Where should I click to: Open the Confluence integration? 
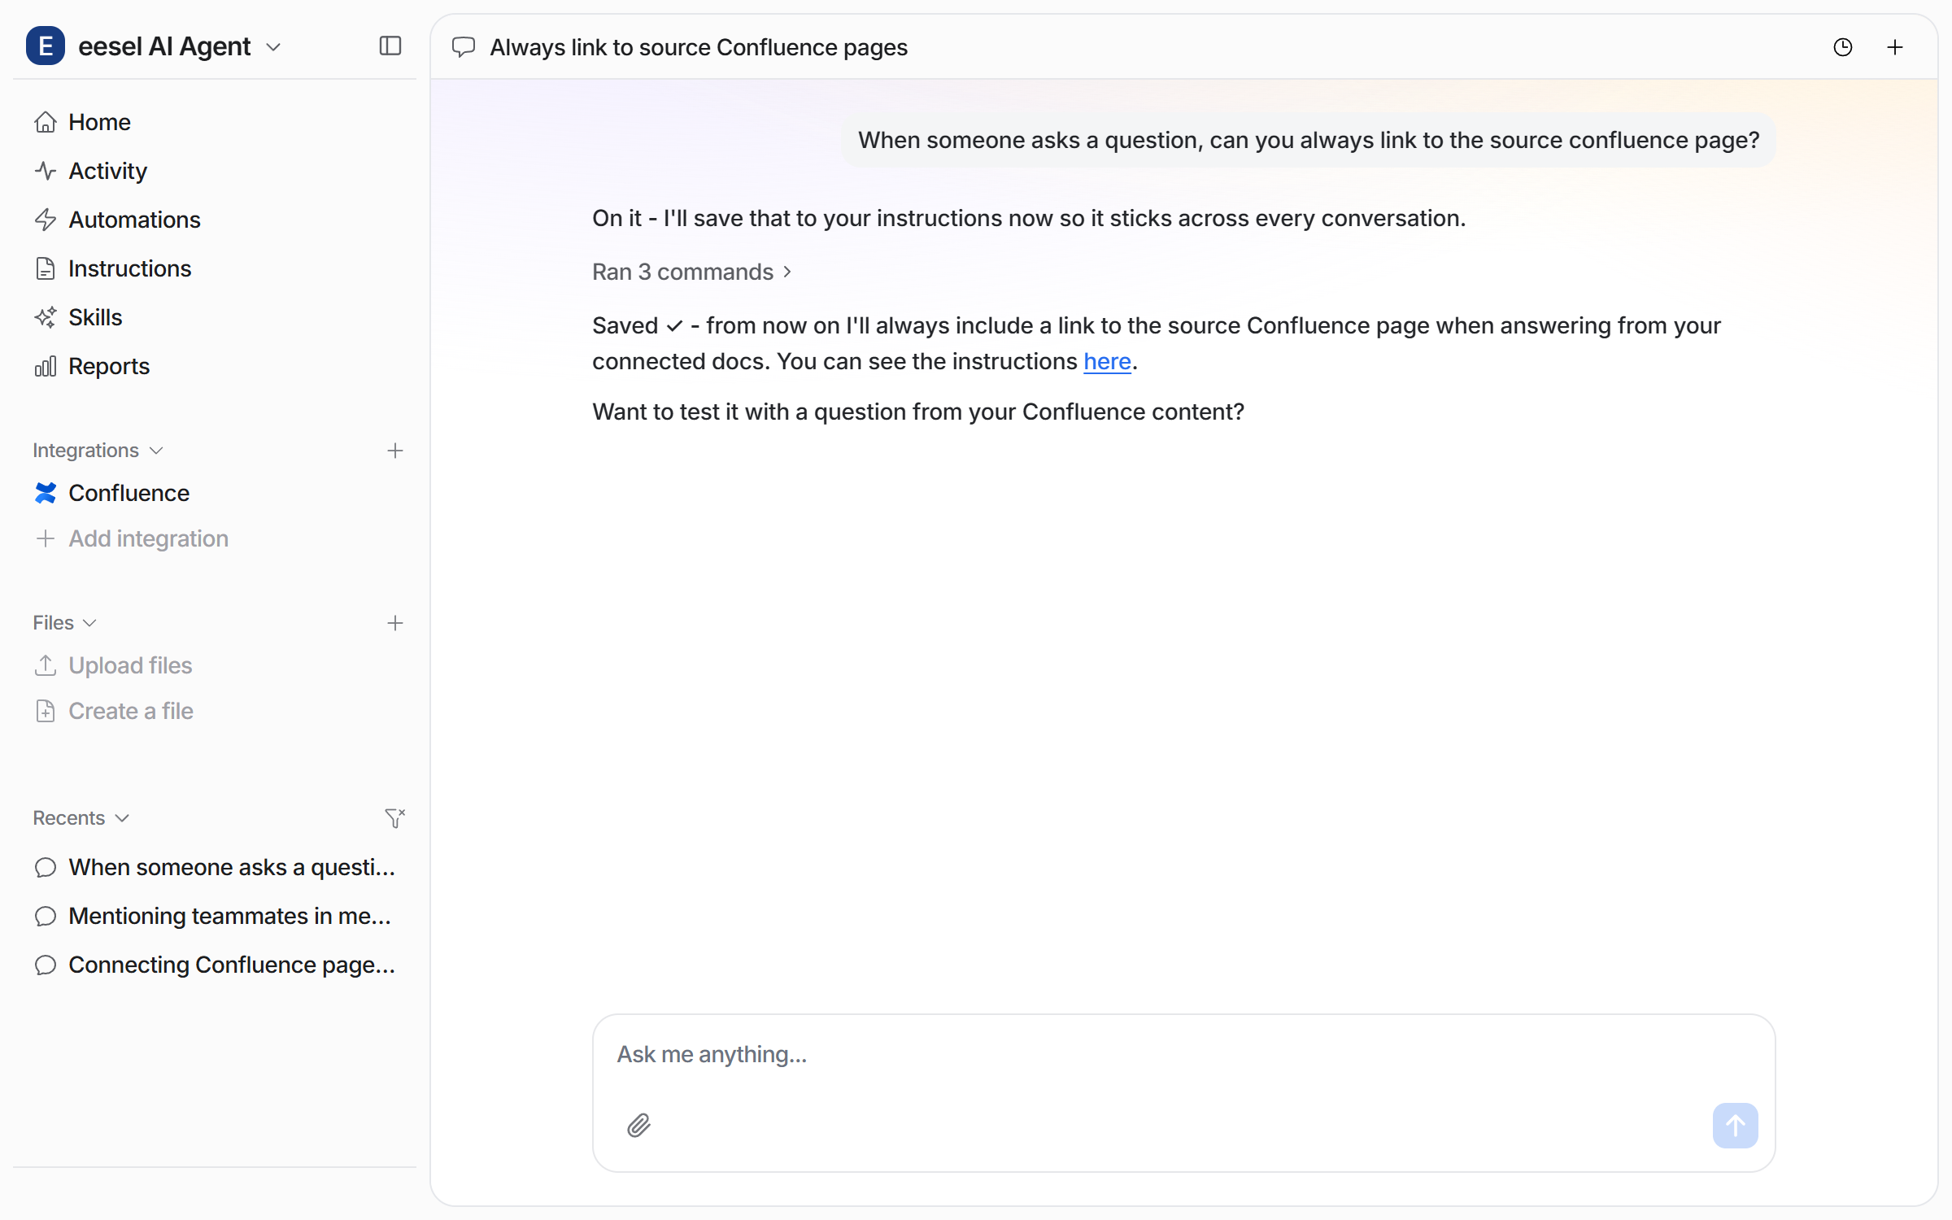coord(129,493)
